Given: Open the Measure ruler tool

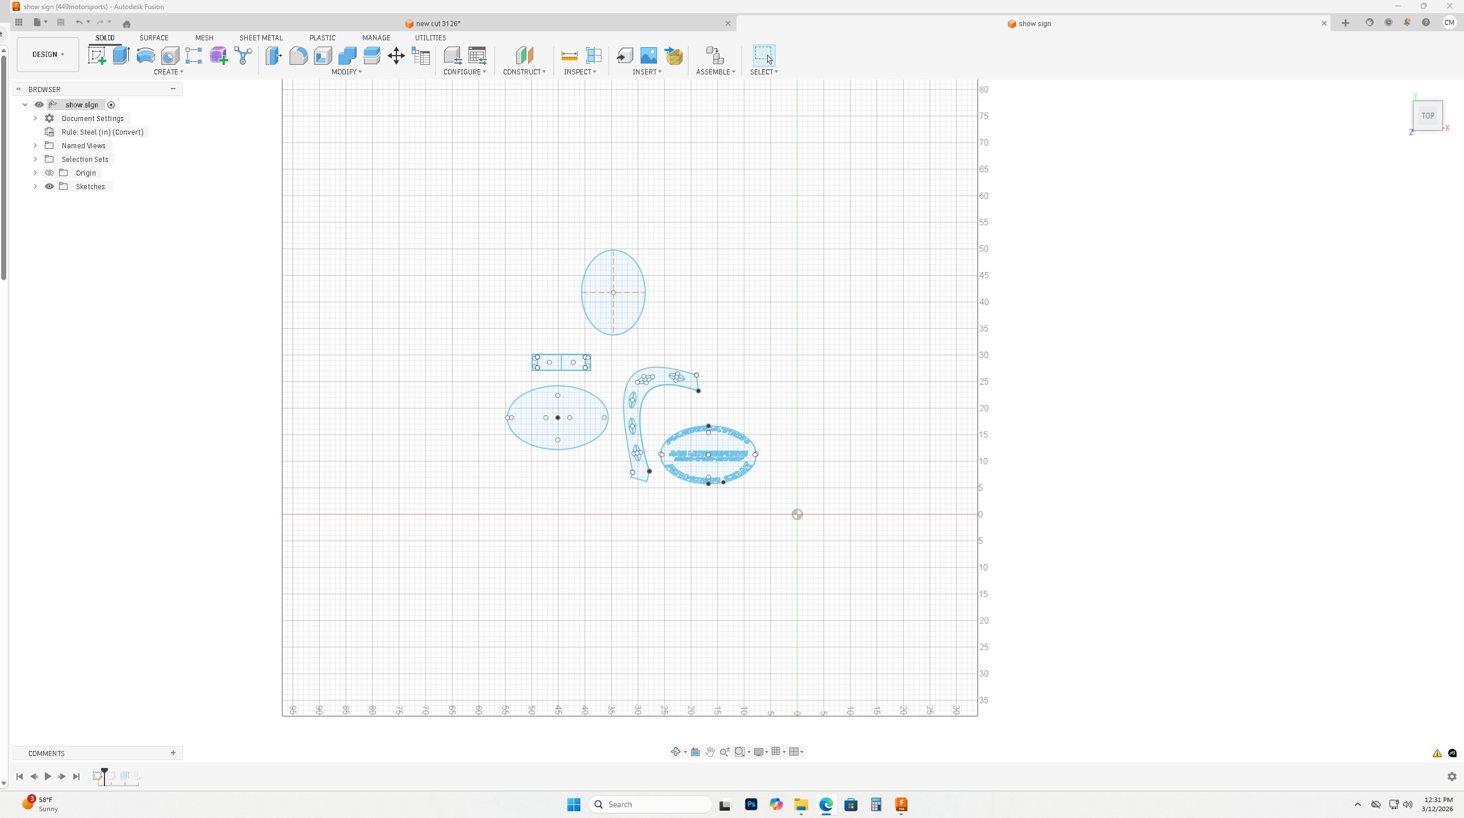Looking at the screenshot, I should coord(569,56).
